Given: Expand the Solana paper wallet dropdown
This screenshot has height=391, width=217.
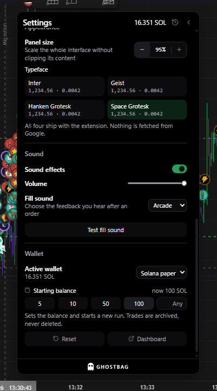Looking at the screenshot, I should click(161, 273).
